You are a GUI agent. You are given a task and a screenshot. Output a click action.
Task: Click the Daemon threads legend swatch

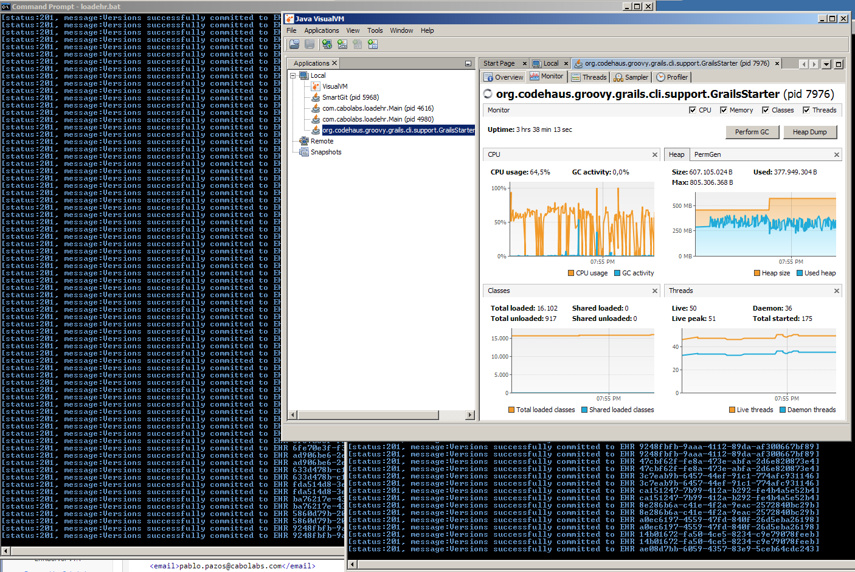[783, 410]
